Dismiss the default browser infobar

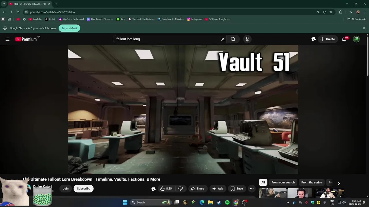[x=364, y=28]
